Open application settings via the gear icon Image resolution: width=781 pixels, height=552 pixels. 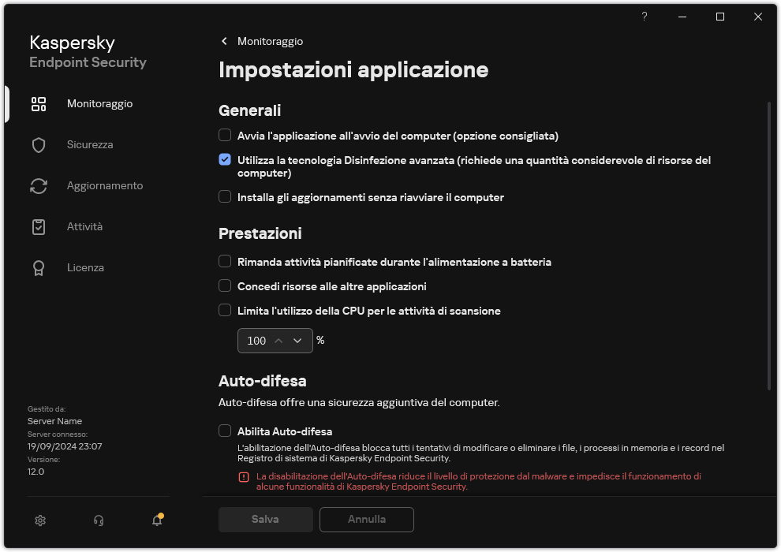coord(39,520)
